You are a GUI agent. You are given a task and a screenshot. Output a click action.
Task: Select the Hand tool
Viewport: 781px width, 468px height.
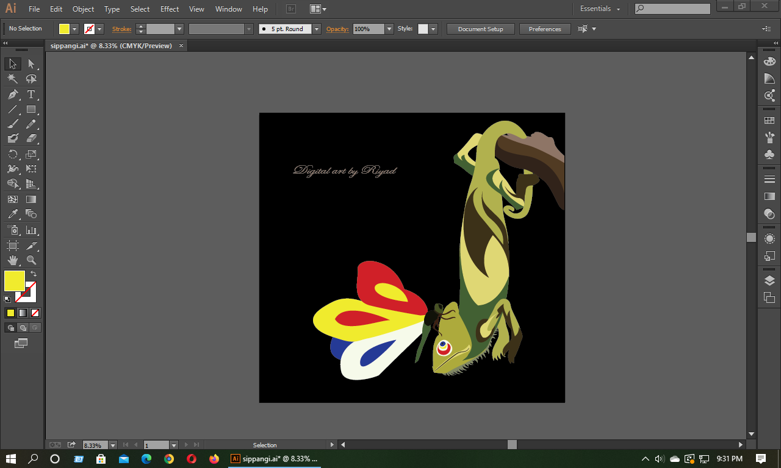[x=13, y=260]
